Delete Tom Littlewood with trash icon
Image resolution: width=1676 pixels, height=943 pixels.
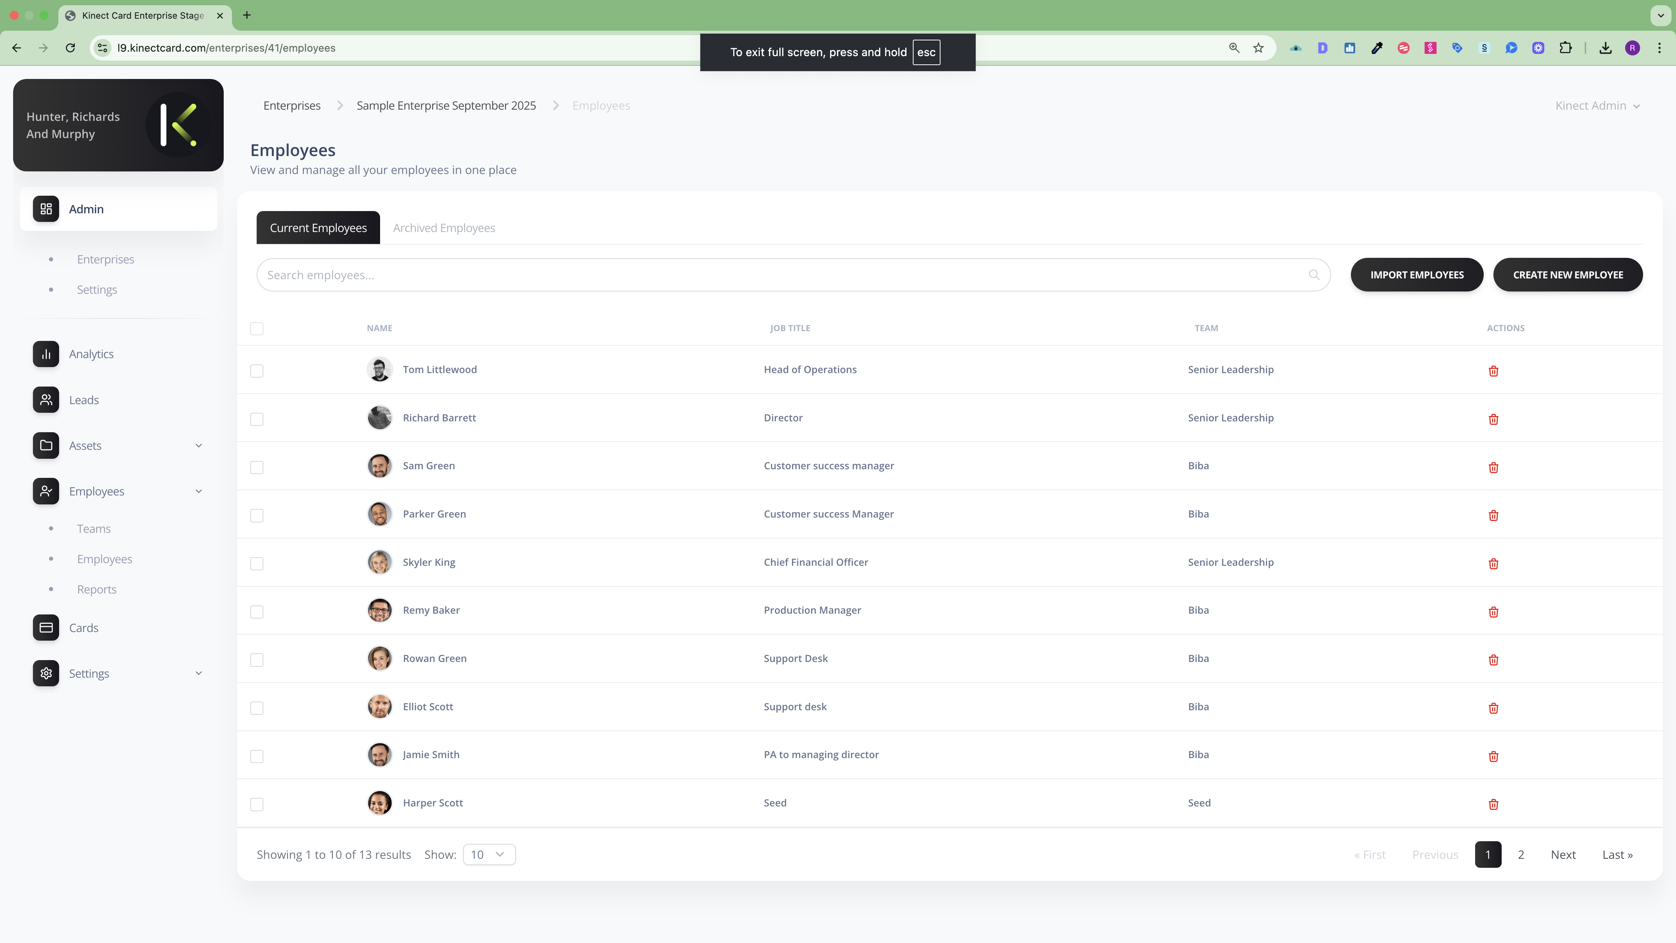tap(1493, 371)
